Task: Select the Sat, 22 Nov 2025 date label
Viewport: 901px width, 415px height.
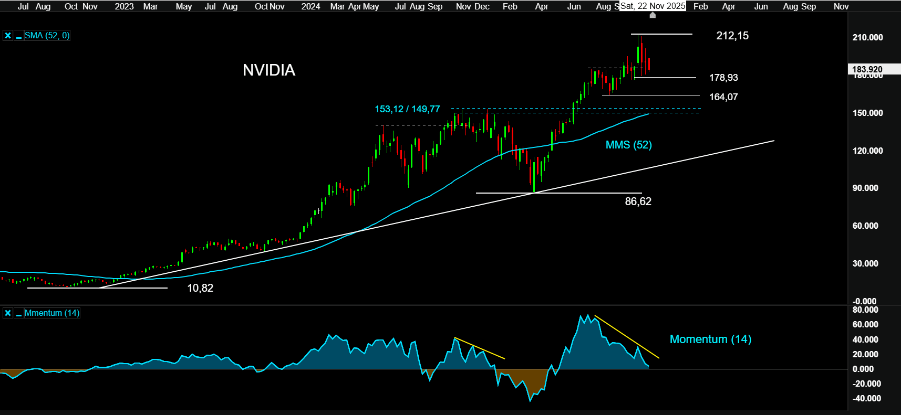Action: (653, 6)
